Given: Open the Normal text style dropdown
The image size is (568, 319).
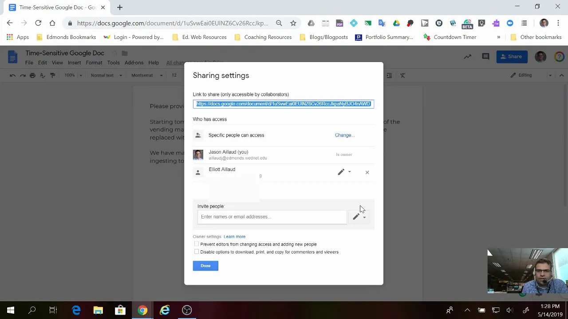Looking at the screenshot, I should (106, 75).
